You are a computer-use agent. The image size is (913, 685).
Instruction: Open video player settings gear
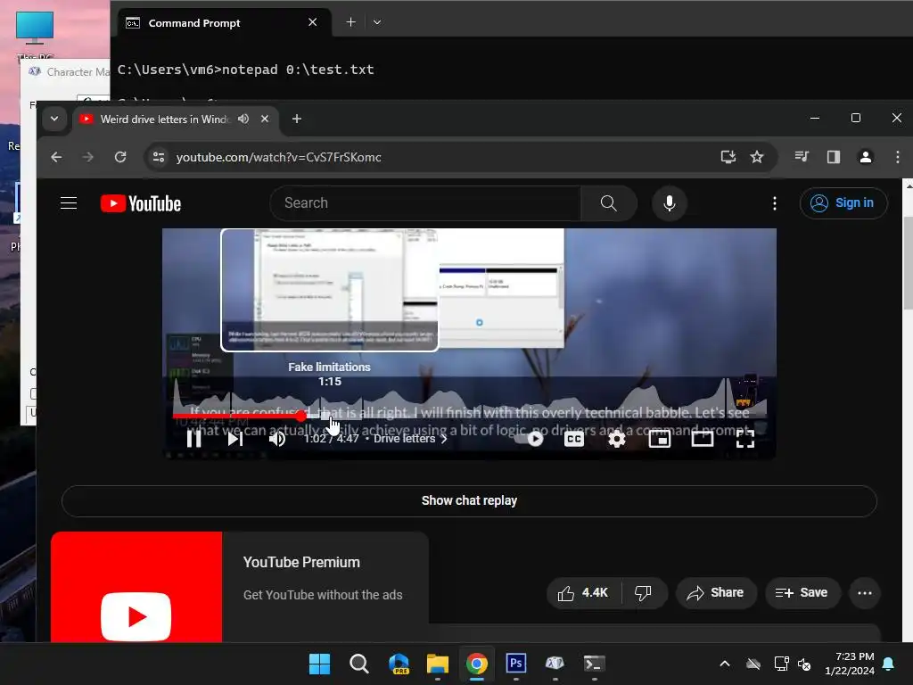click(x=617, y=439)
